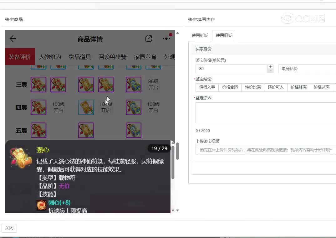
Task: Switch to 使用新版 tab
Action: (200, 36)
